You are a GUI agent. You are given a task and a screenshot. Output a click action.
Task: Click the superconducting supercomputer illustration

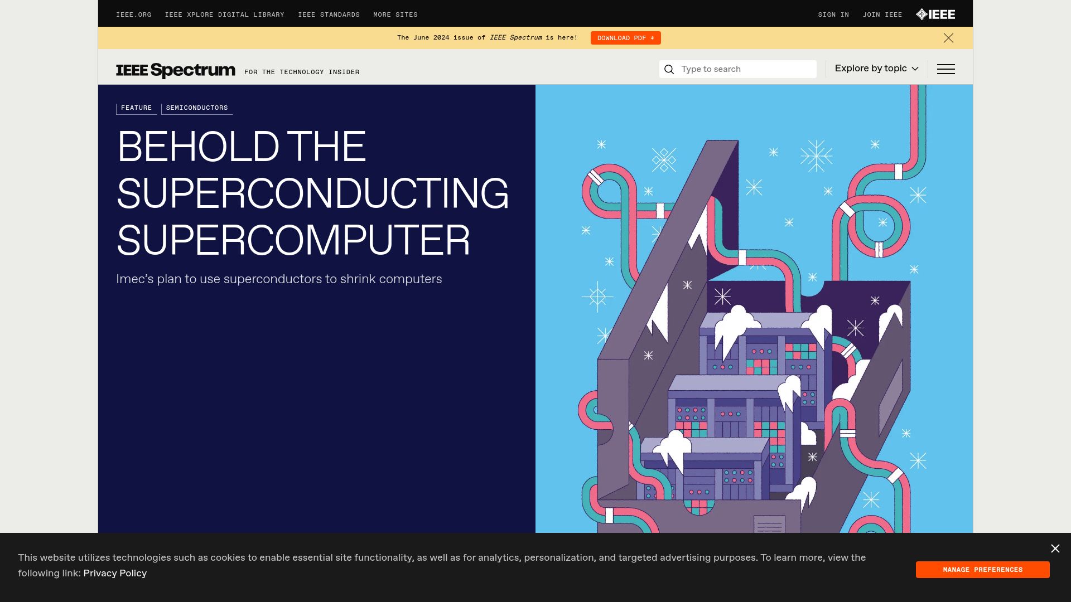point(754,309)
